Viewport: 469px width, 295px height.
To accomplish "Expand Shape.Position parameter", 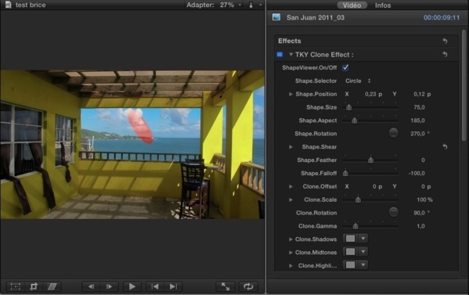I will coord(290,94).
